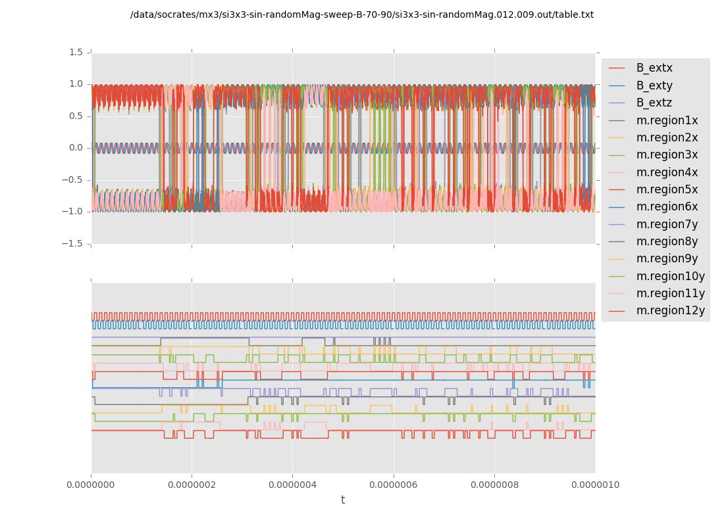This screenshot has height=526, width=724.
Task: Click the m.region10y legend label
Action: (670, 276)
